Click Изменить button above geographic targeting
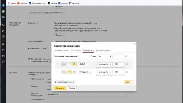 tap(59, 7)
